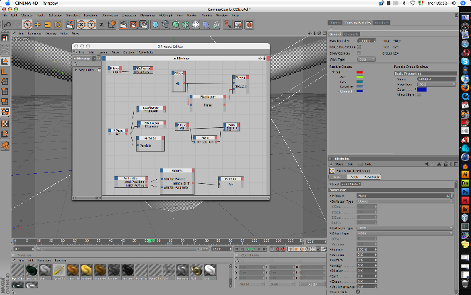Switch to the Channels tab under Thinking Particles
Screen dimensions: 471x295
click(x=351, y=34)
